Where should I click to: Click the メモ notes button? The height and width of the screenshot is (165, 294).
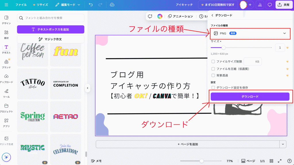tap(96, 161)
